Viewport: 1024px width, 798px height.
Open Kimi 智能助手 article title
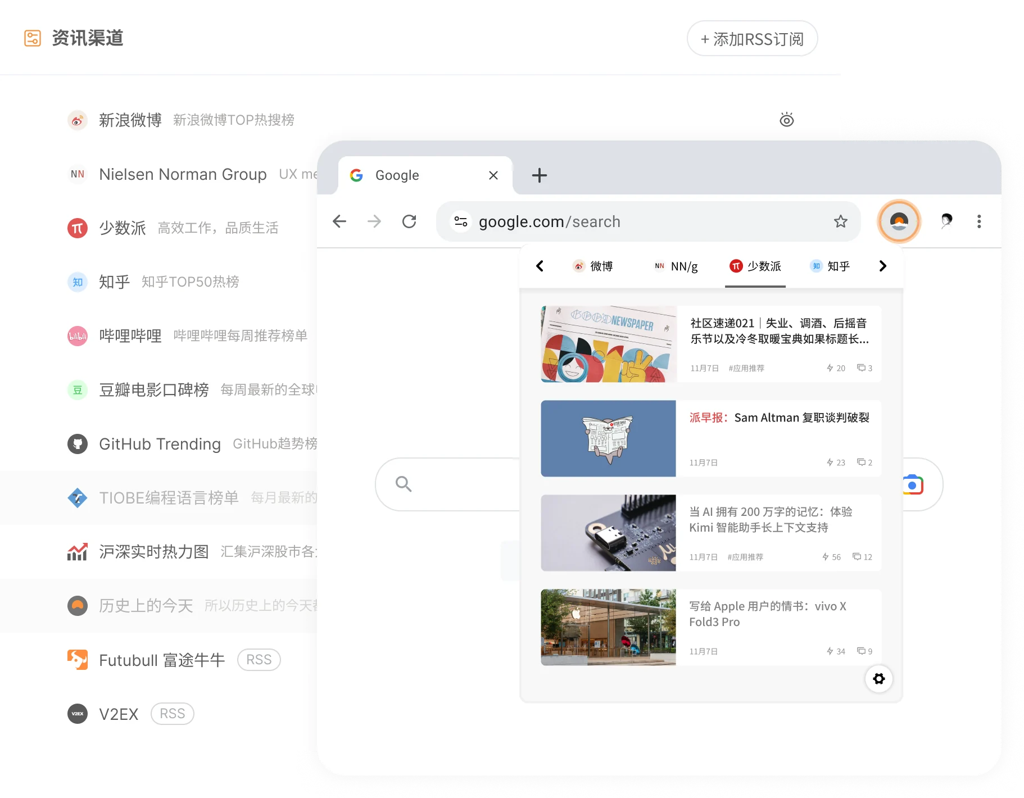pos(771,520)
